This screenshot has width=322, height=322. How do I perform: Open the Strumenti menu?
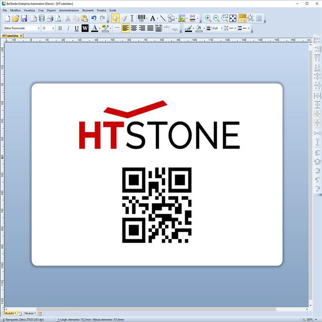click(88, 10)
